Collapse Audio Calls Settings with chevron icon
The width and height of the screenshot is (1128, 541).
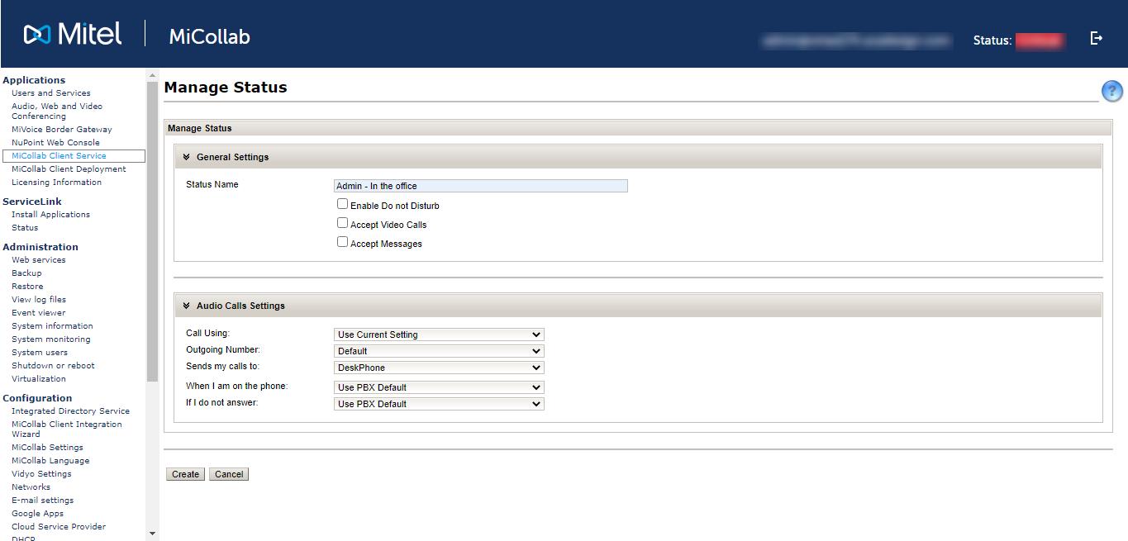[x=187, y=306]
